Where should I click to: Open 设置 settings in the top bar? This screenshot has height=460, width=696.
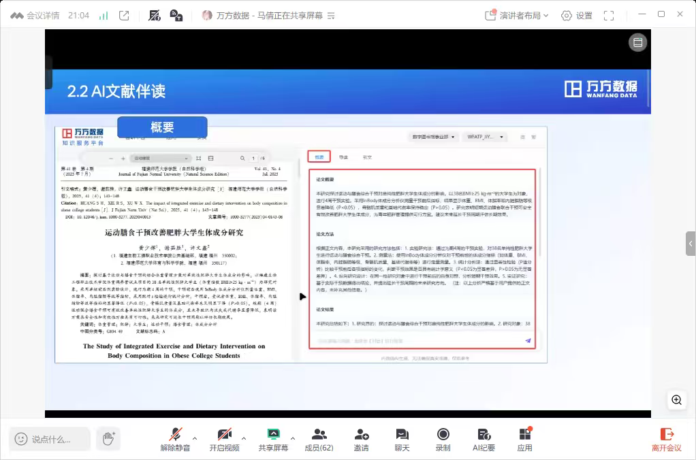(577, 15)
